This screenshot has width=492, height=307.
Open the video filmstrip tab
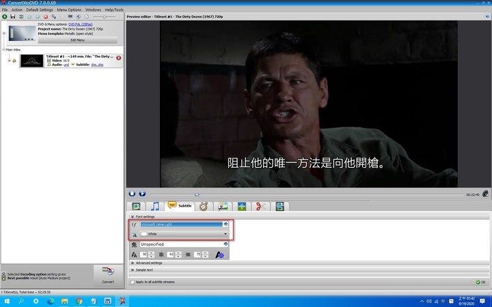tap(136, 206)
